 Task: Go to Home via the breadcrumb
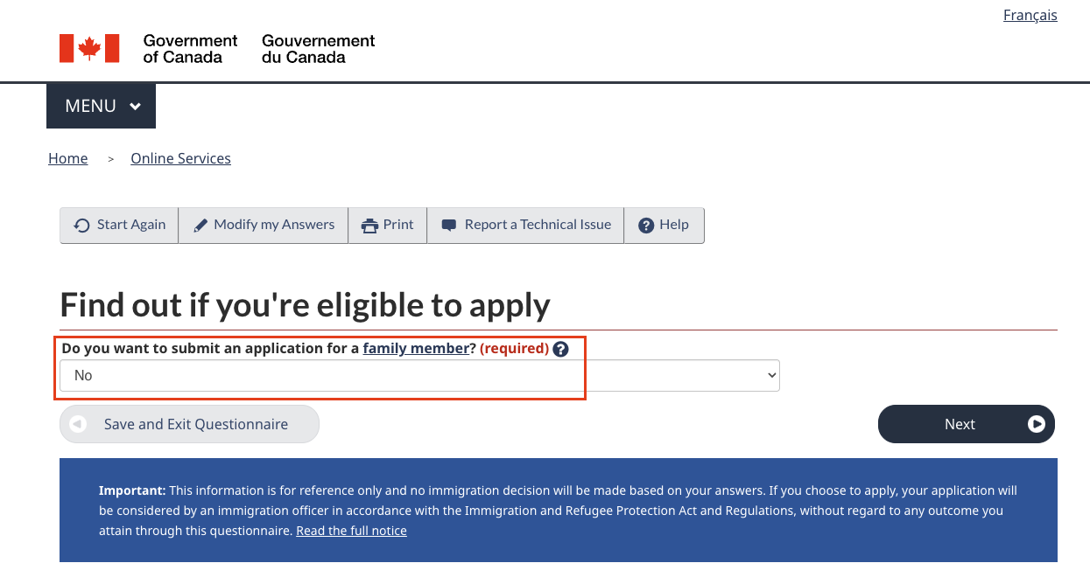pyautogui.click(x=67, y=158)
